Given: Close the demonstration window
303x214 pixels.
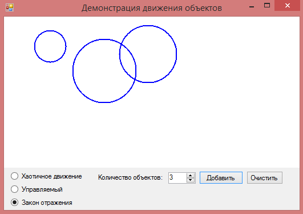Looking at the screenshot, I should [288, 5].
